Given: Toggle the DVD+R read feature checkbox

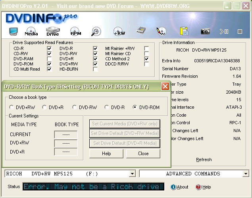Looking at the screenshot, I should tap(95, 59).
